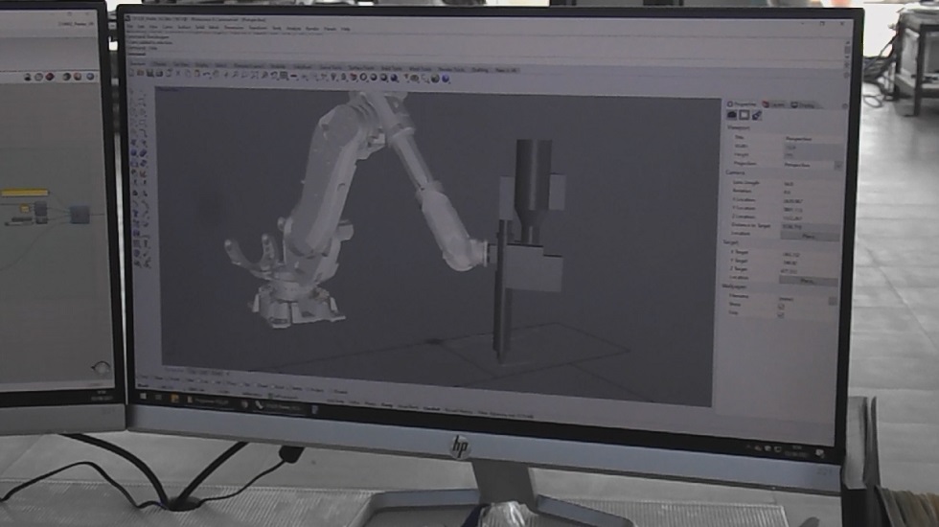This screenshot has height=527, width=939.
Task: Click the Rhino window in the taskbar
Action: coord(278,405)
